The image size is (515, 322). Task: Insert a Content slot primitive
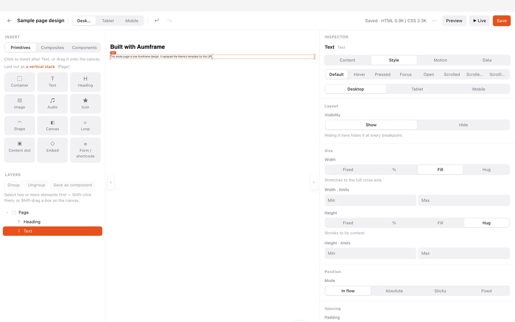click(x=20, y=150)
